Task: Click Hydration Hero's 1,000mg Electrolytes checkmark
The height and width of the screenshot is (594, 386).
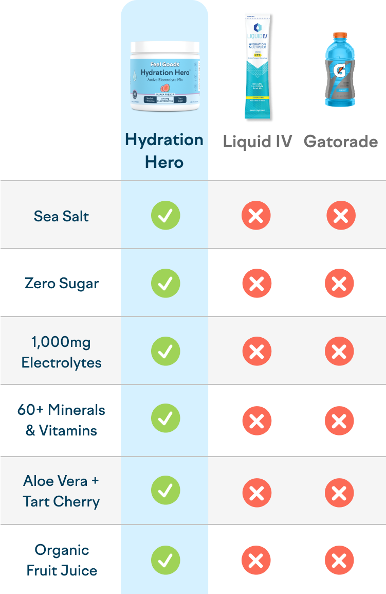Action: click(166, 352)
